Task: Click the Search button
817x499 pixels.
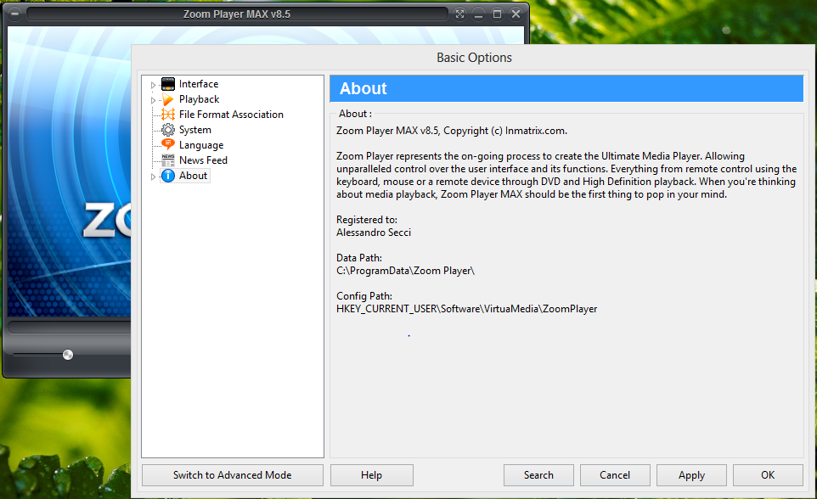Action: click(538, 475)
